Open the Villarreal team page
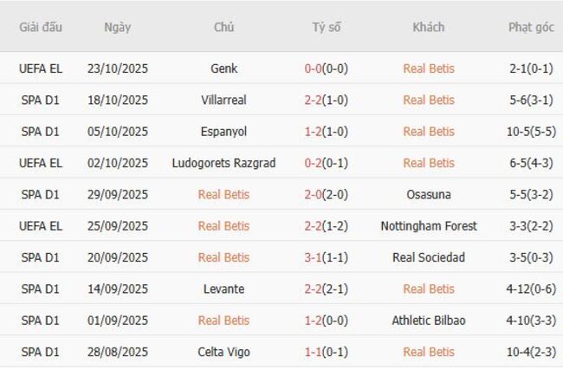 pos(223,100)
